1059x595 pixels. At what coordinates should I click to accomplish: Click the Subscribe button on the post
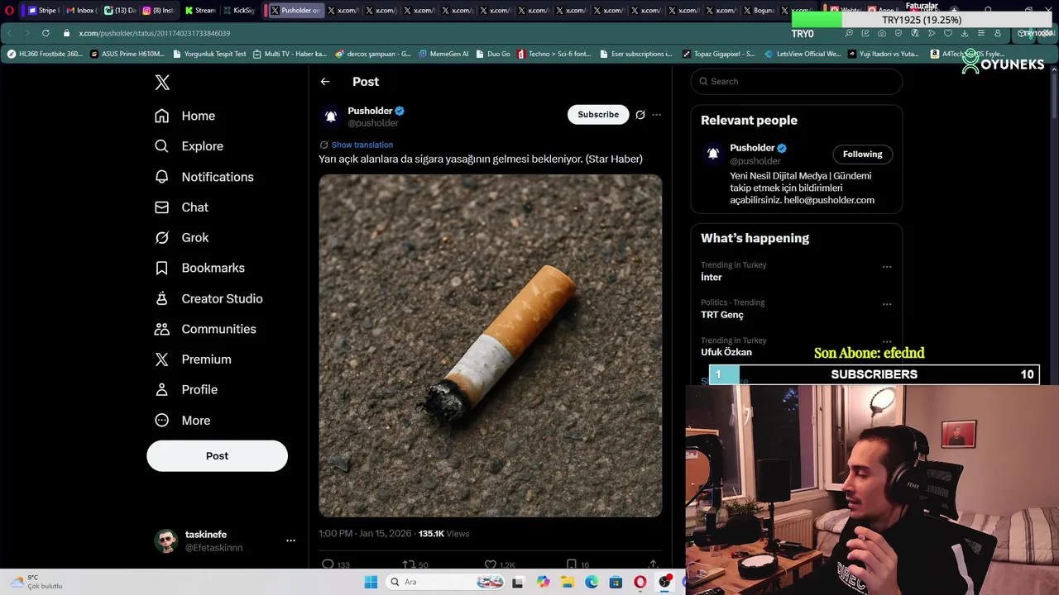pyautogui.click(x=598, y=115)
